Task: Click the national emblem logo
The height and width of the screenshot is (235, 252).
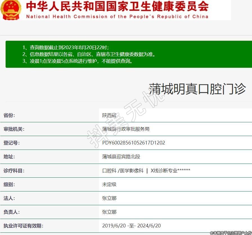Action: 11,10
